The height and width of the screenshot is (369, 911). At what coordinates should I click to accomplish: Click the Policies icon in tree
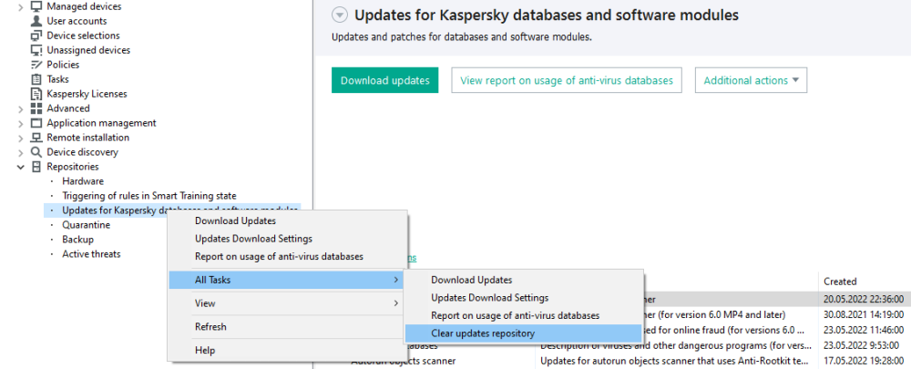36,65
